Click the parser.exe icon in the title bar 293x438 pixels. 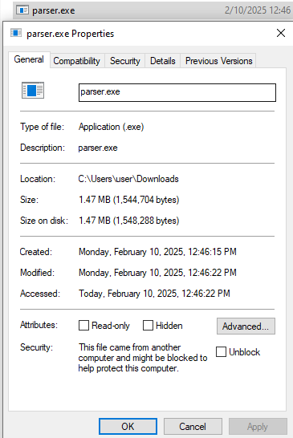click(x=16, y=33)
